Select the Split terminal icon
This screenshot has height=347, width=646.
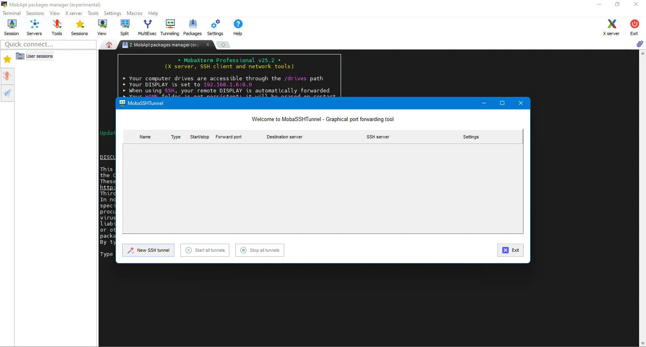point(125,27)
